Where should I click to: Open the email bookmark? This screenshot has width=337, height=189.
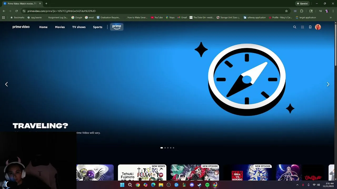click(89, 18)
